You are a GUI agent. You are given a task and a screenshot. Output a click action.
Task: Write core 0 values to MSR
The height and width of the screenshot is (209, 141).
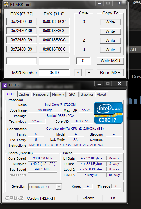tap(110, 22)
